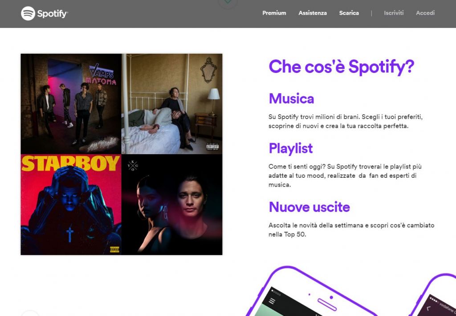This screenshot has height=316, width=456.
Task: Click the 'Su Spotify trovi milioni di brani' paragraph
Action: pos(346,121)
